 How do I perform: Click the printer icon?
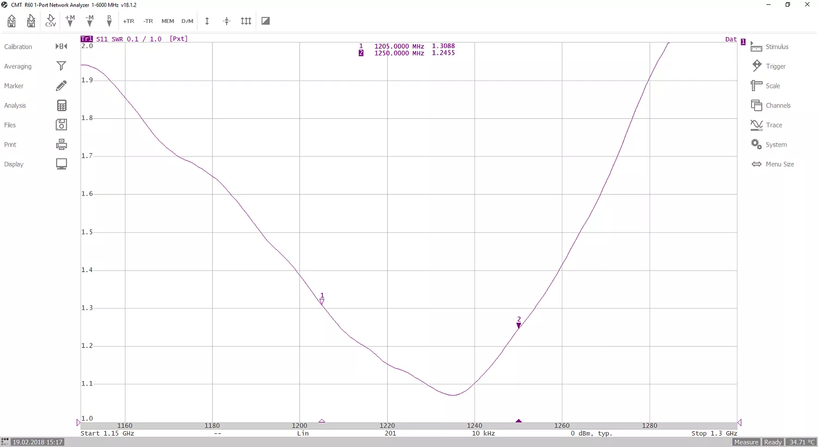[61, 144]
